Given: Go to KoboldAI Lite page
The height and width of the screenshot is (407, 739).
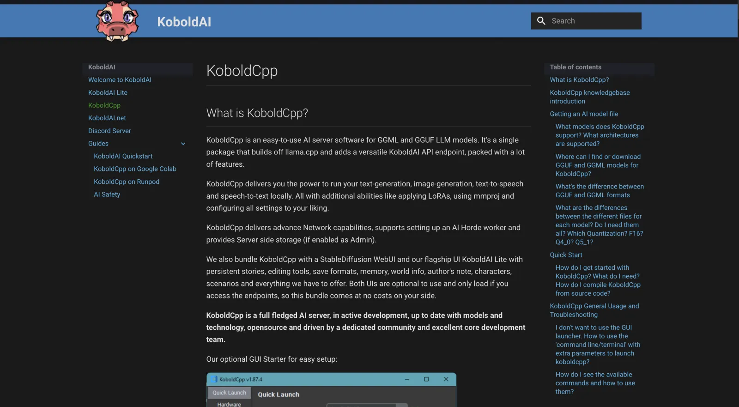Looking at the screenshot, I should (x=108, y=93).
